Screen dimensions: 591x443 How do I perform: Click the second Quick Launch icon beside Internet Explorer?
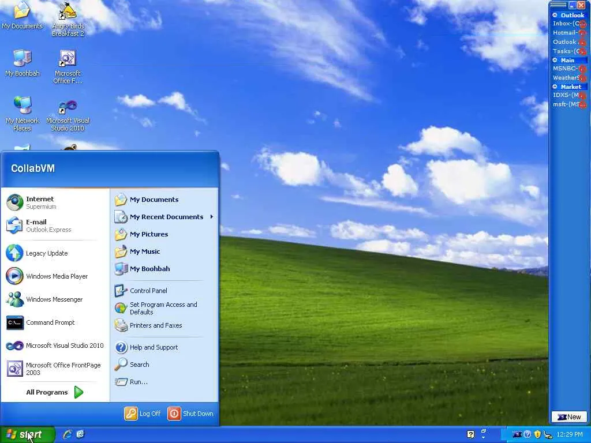(80, 434)
